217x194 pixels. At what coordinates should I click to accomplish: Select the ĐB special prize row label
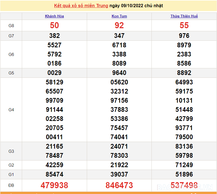pyautogui.click(x=11, y=185)
